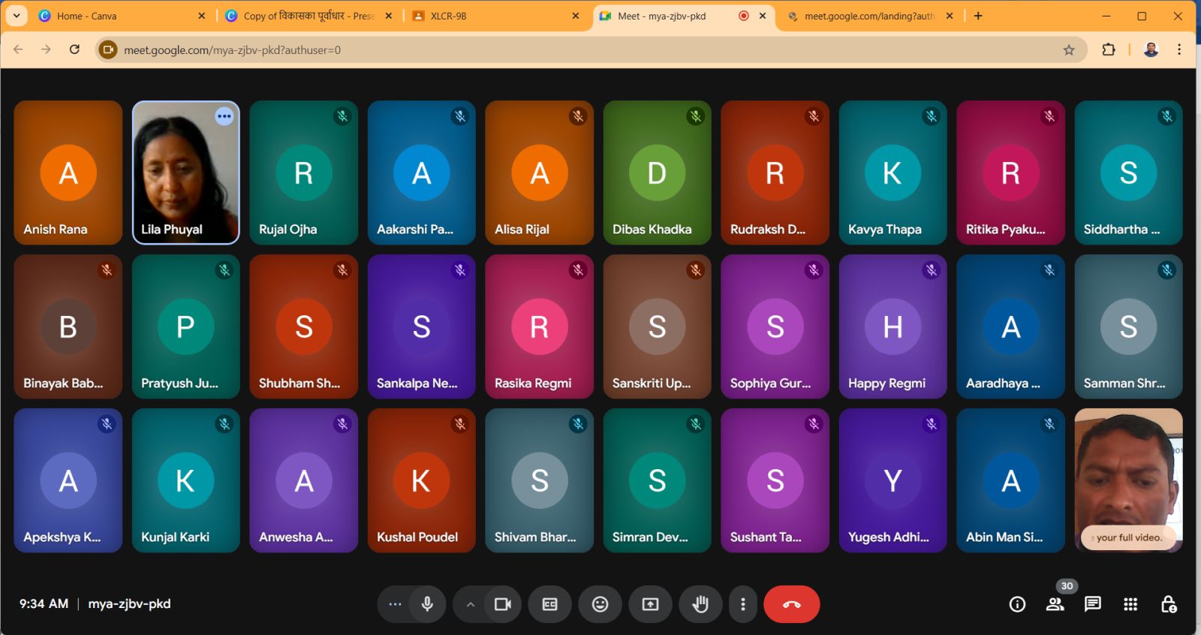This screenshot has width=1201, height=635.
Task: Switch to XLCR-9B tab
Action: (495, 16)
